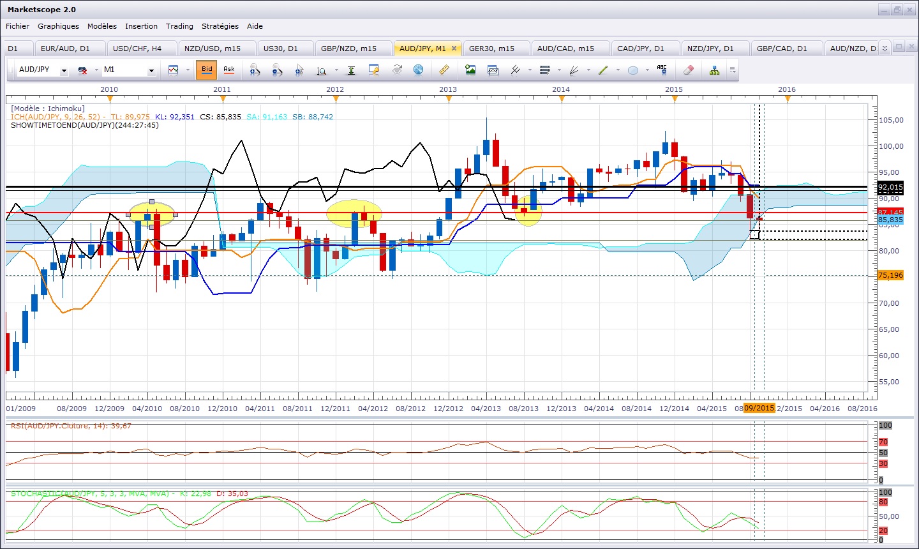Screen dimensions: 919x549
Task: Close the AUD/JPY, M1 tab
Action: 454,49
